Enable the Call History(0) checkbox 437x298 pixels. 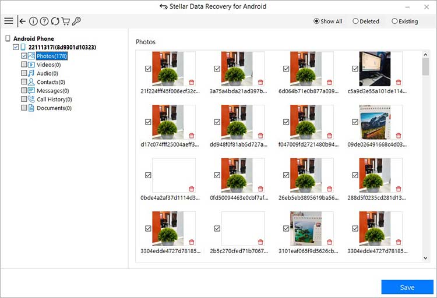tap(24, 99)
